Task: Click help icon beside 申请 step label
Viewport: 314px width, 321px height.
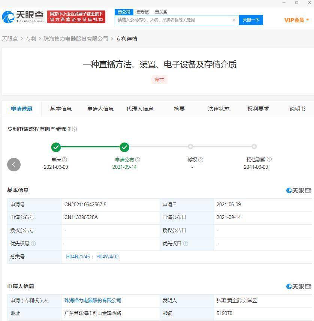Action: tap(64, 160)
